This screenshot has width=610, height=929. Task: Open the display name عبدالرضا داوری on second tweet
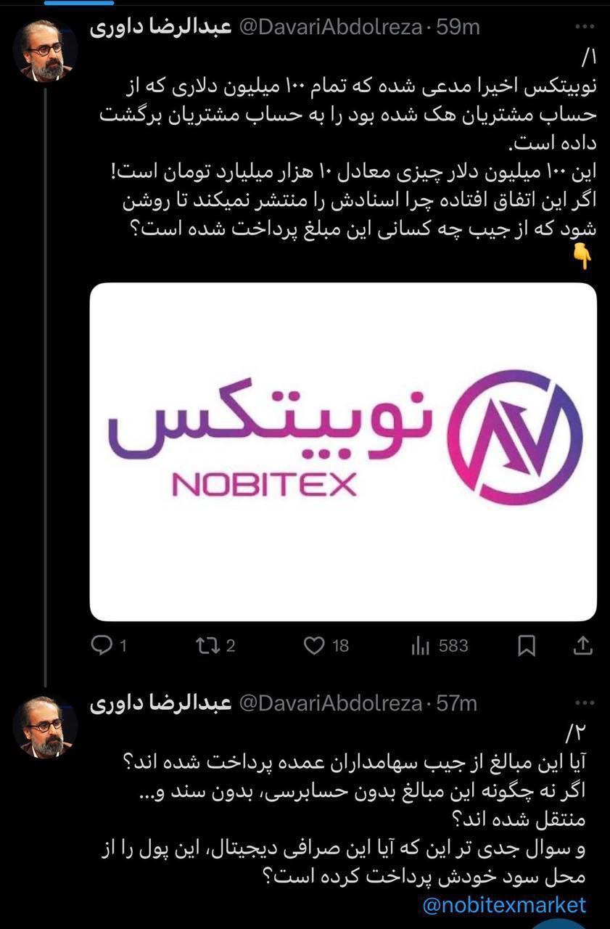point(160,703)
